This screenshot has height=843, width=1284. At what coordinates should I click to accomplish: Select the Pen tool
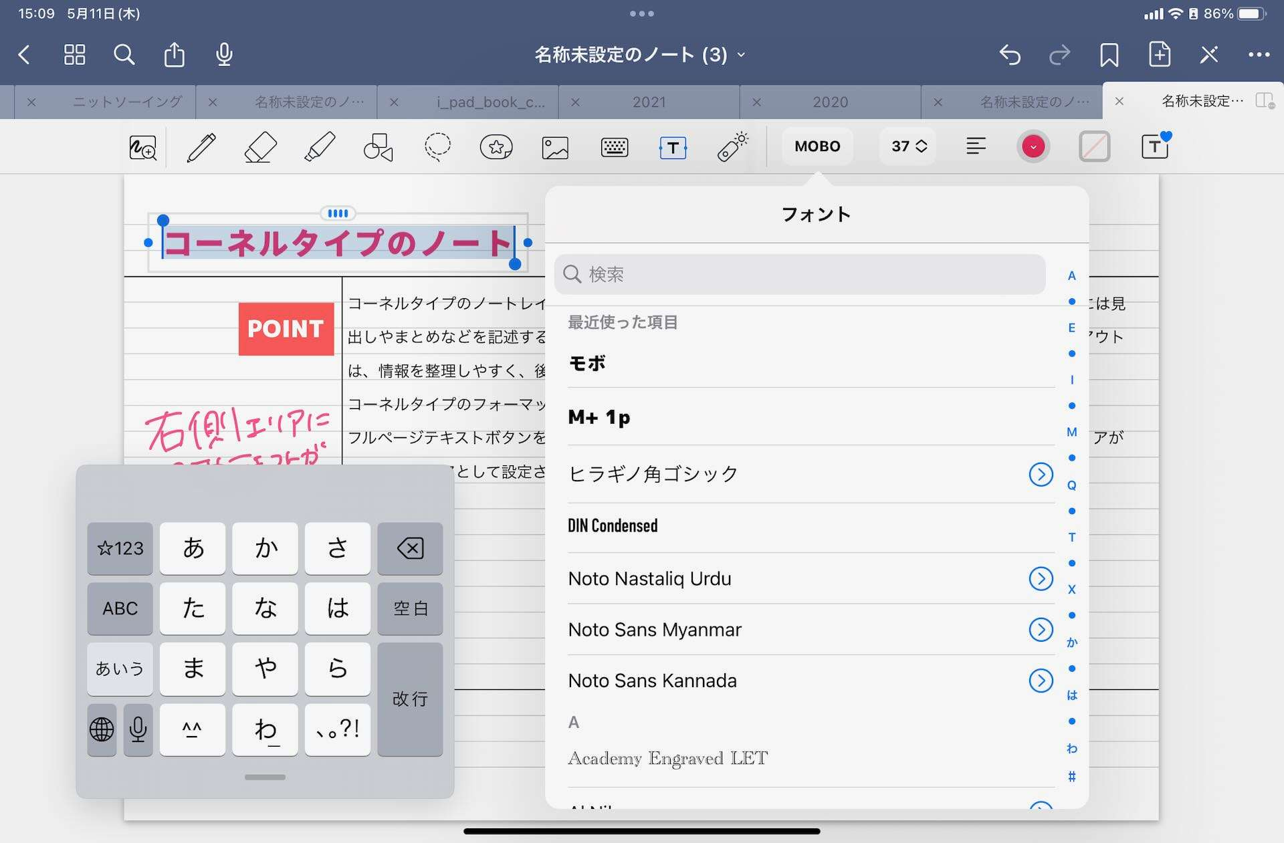[201, 147]
